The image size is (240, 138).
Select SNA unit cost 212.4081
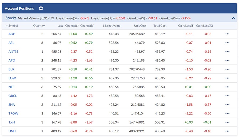pos(138,105)
